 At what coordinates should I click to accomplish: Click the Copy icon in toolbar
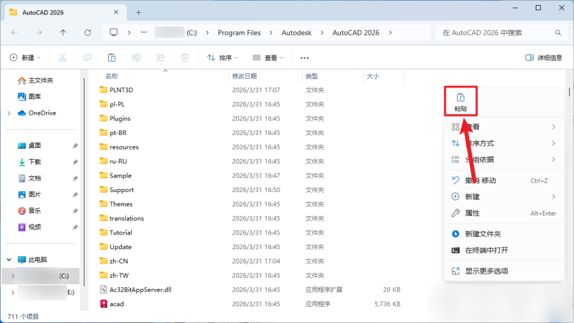pos(87,58)
